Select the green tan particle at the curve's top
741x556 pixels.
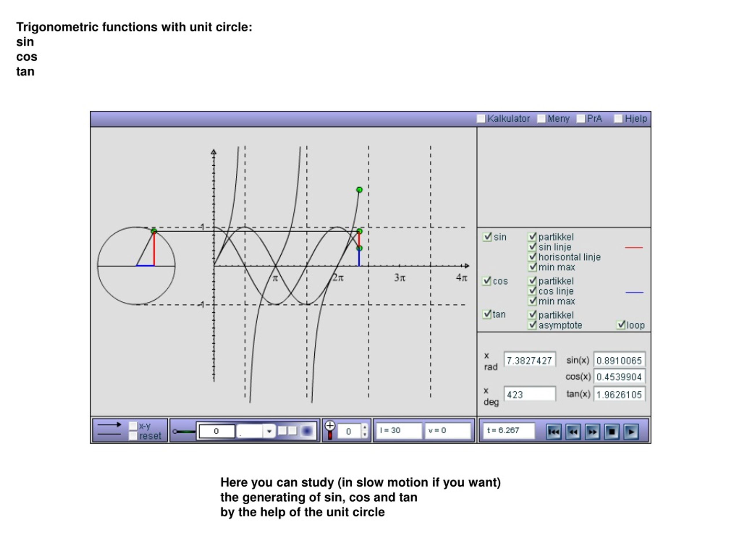tap(360, 190)
